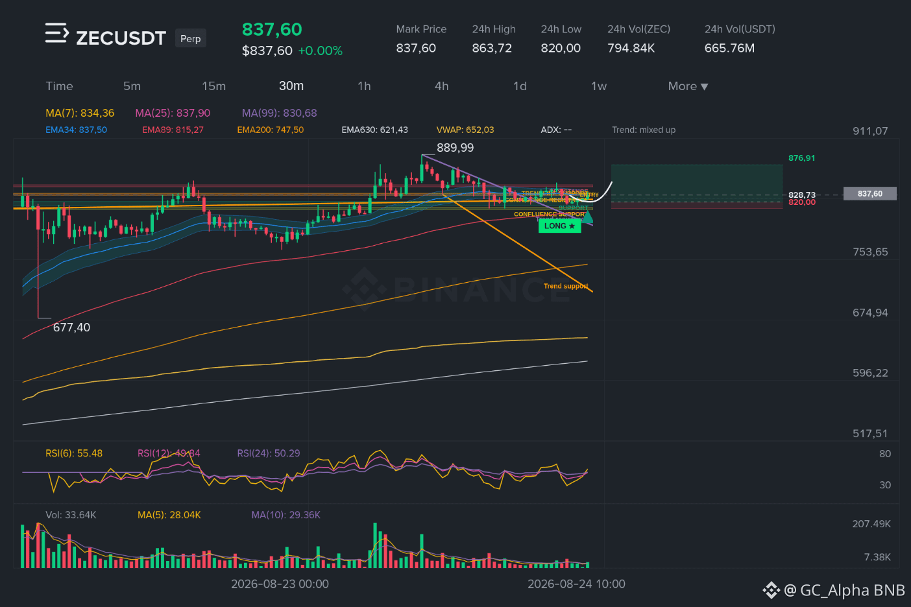
Task: Click the VWAP: 652,03 label
Action: click(x=465, y=130)
